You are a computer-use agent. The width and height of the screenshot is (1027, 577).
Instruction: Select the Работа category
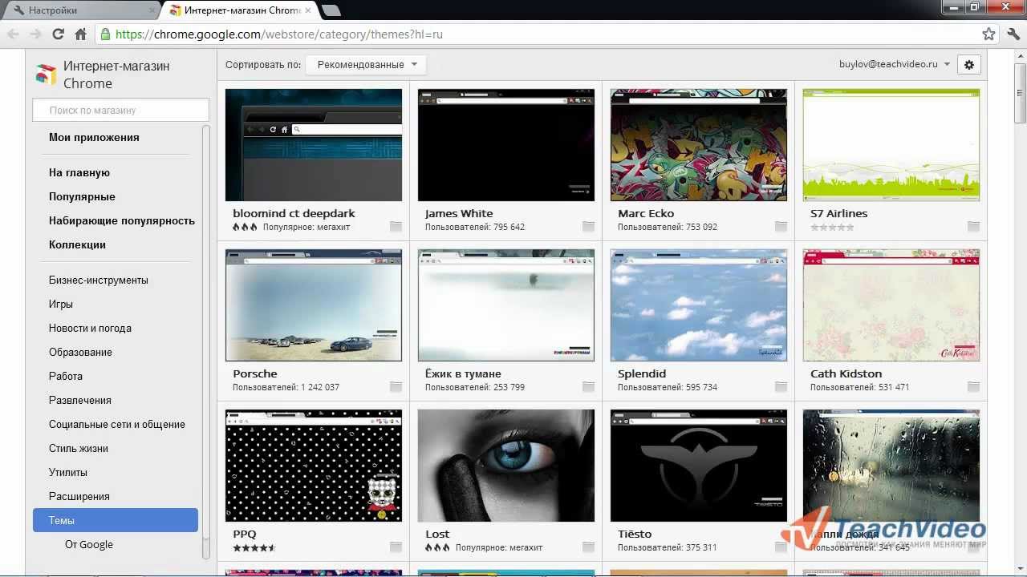(x=66, y=376)
